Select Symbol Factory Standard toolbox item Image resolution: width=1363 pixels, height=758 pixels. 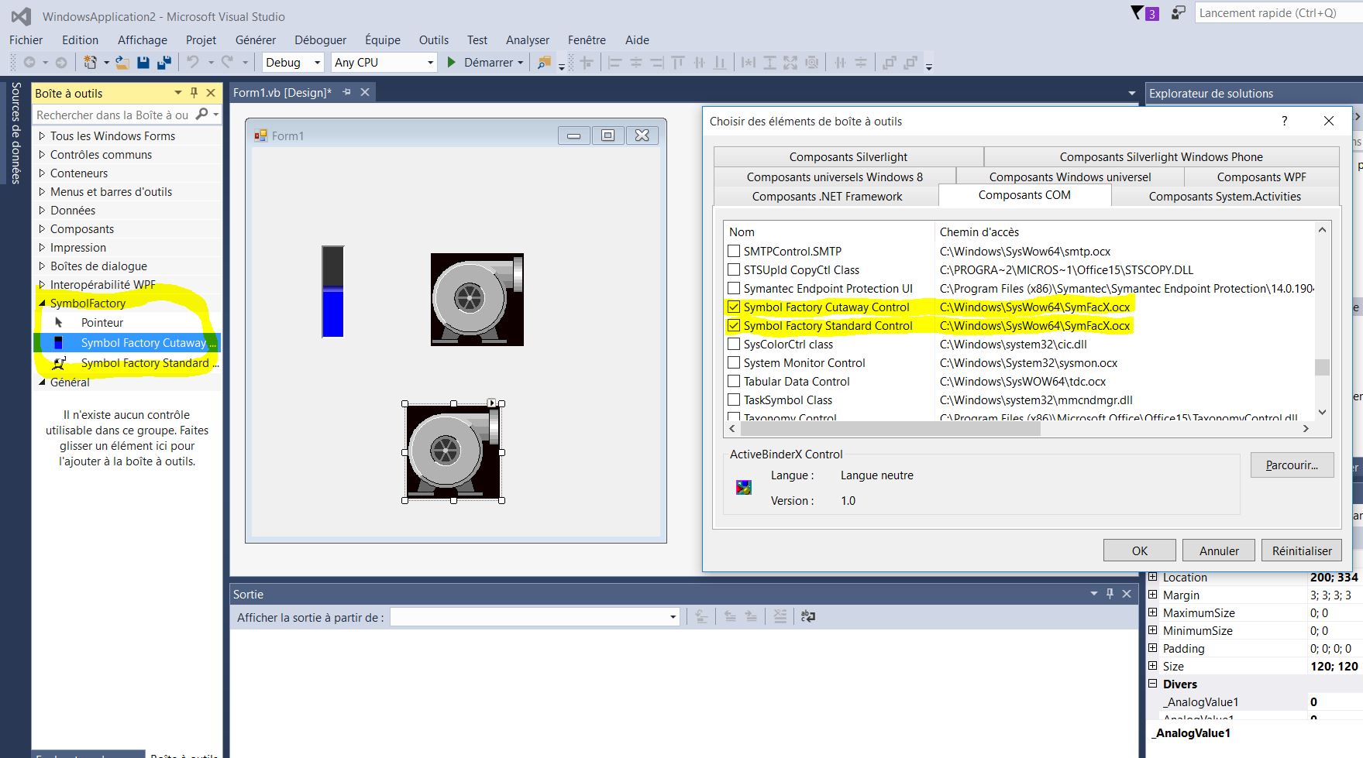point(128,362)
